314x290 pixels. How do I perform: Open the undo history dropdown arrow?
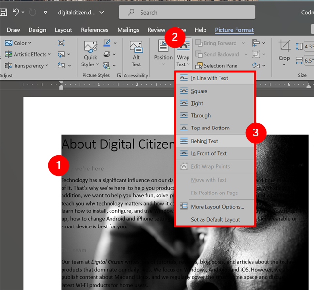click(x=23, y=12)
